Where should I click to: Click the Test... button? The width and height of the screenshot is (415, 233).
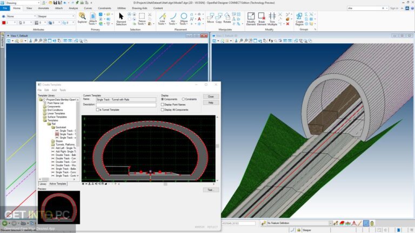click(211, 190)
